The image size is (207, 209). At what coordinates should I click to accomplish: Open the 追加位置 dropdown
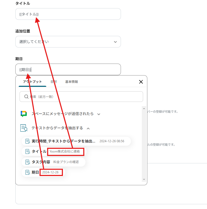click(68, 42)
